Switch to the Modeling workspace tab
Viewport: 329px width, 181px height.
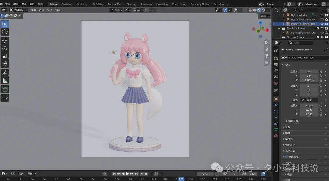[x=67, y=4]
